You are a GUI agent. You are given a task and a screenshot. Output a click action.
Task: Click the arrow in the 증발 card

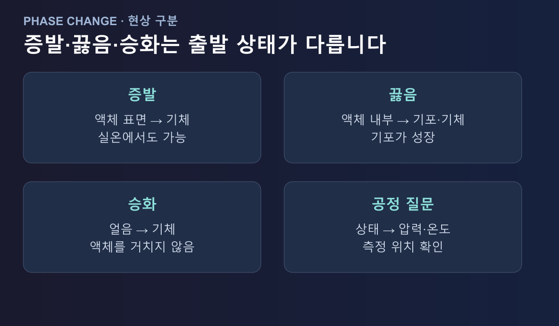click(x=157, y=121)
